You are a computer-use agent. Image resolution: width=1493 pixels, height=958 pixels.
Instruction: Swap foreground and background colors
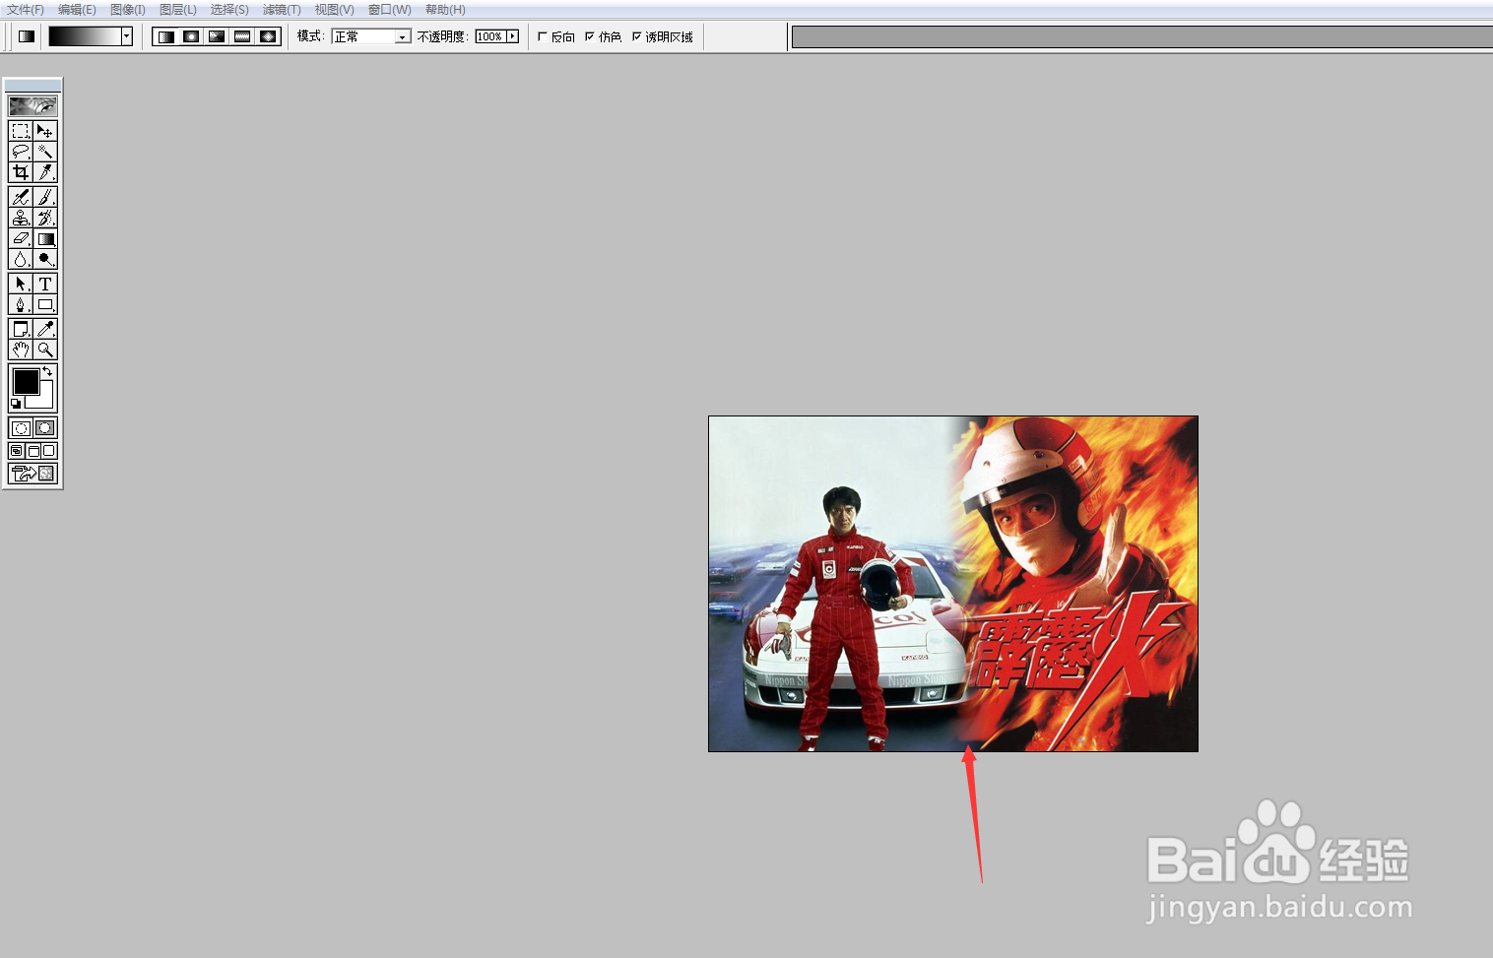tap(47, 371)
